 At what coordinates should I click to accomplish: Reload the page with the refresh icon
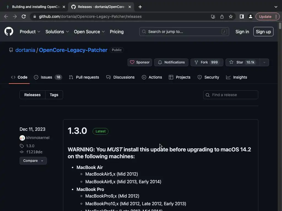[x=24, y=16]
